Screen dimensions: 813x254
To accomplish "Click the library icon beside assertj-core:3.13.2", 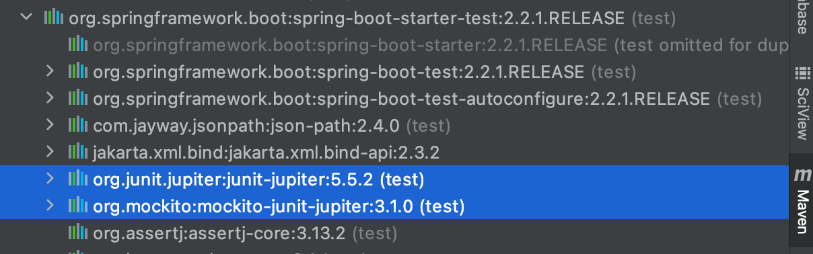I will [x=78, y=233].
